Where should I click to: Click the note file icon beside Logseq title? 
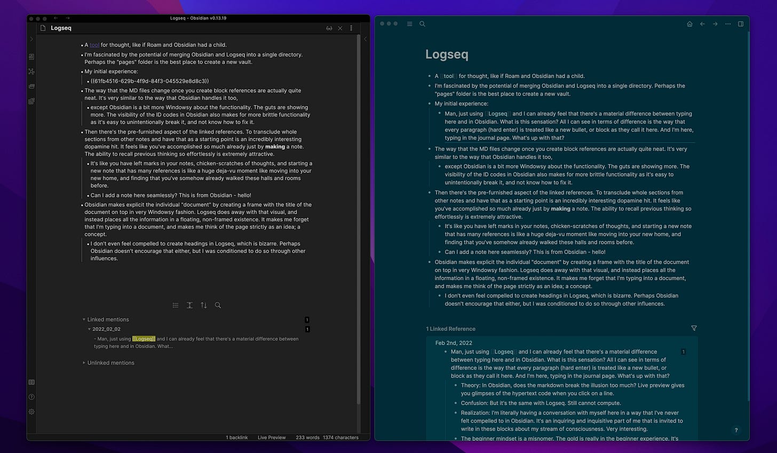(43, 28)
